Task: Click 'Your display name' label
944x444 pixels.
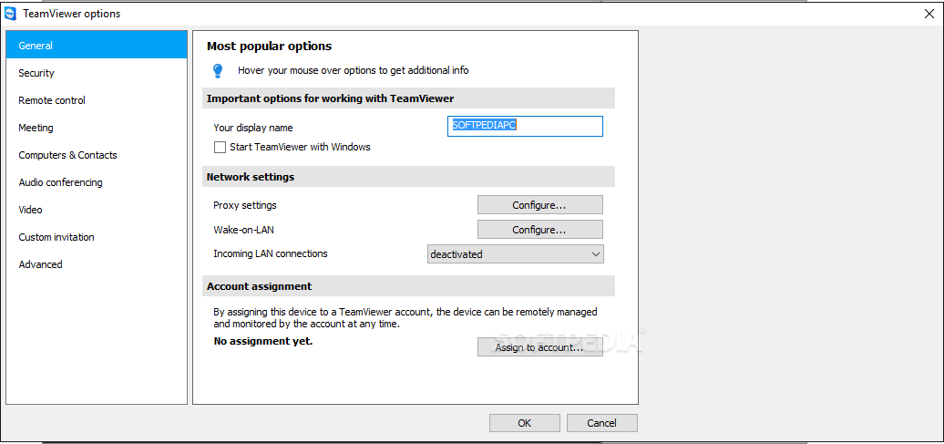Action: (x=253, y=128)
